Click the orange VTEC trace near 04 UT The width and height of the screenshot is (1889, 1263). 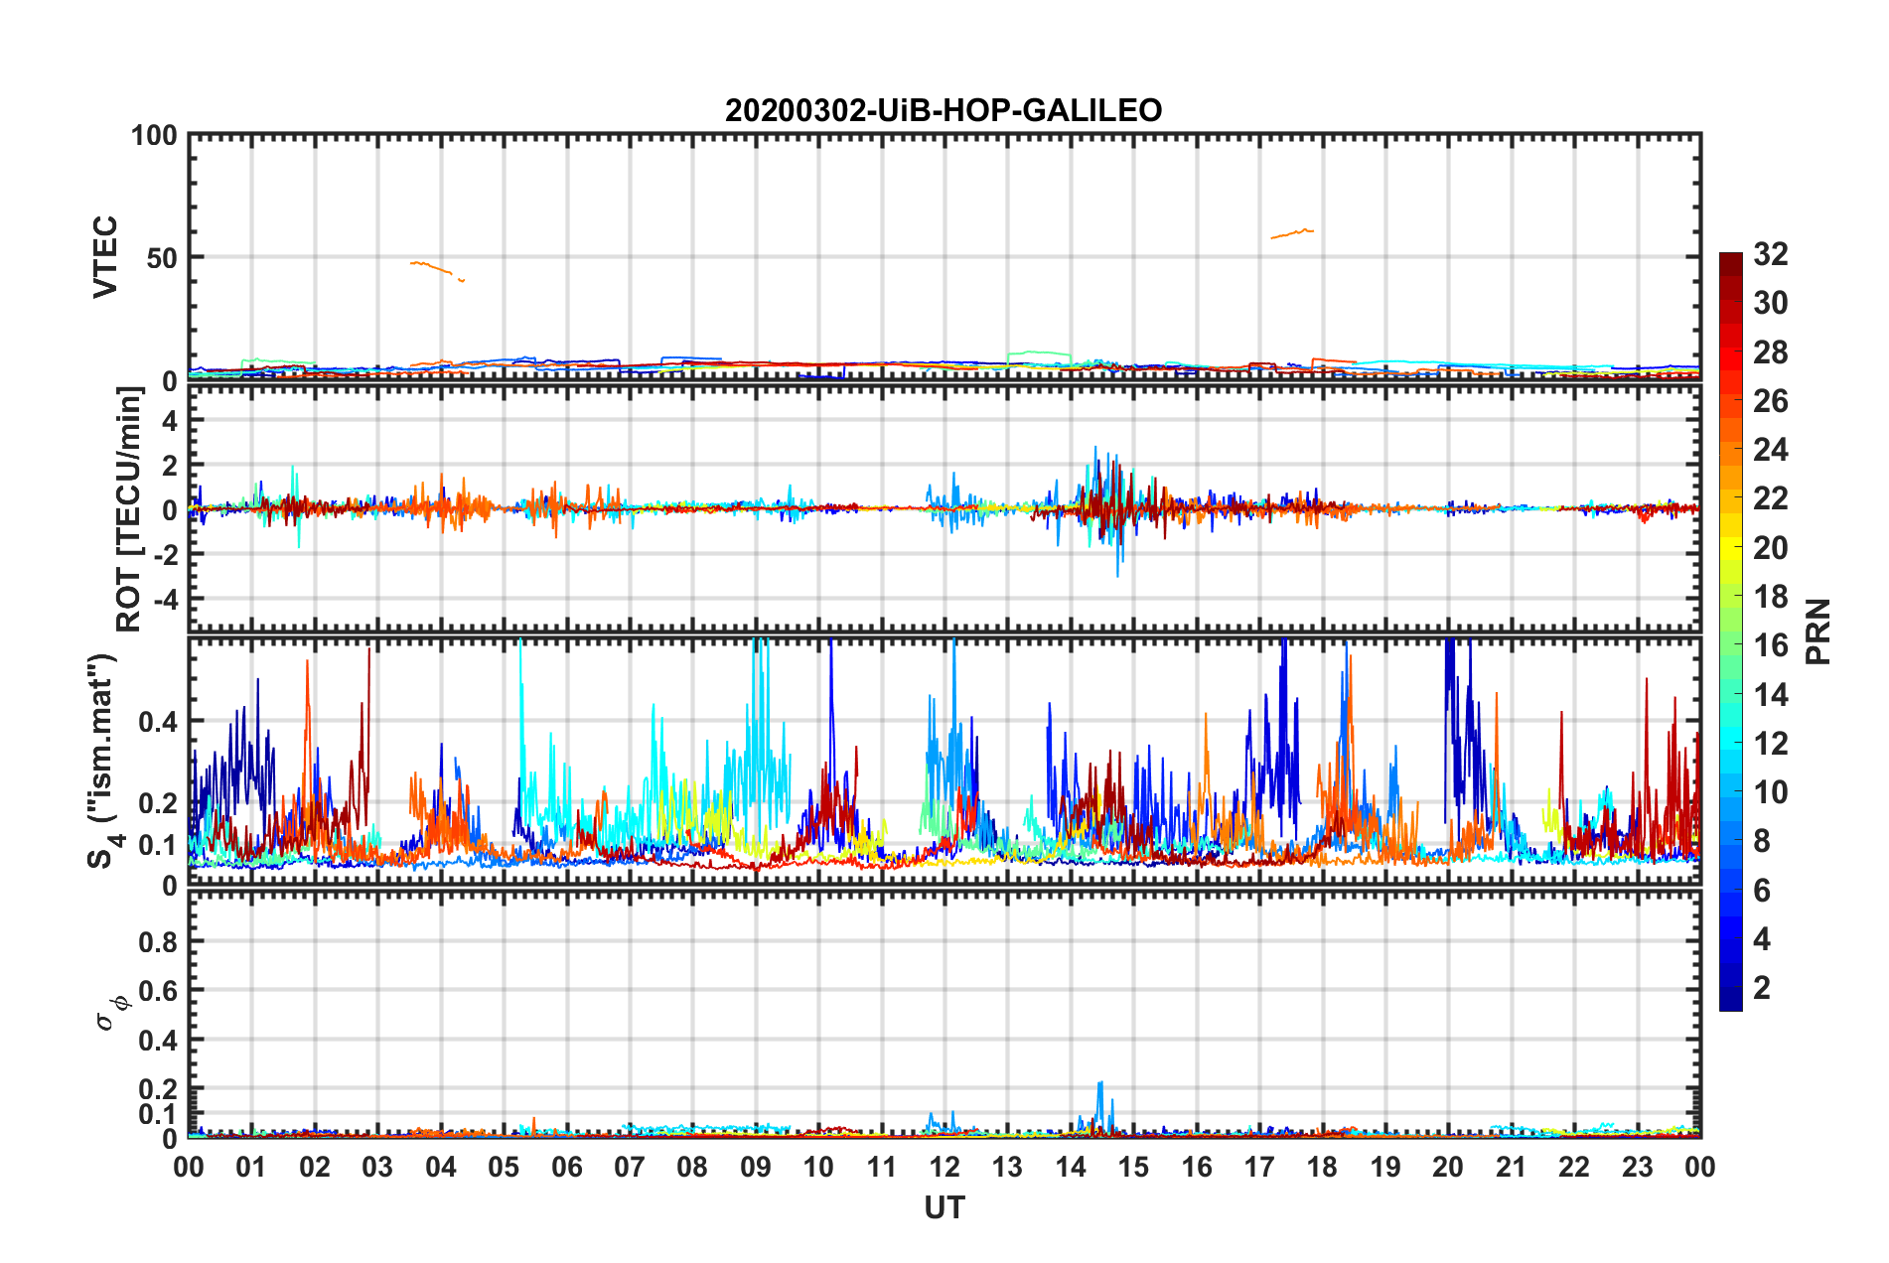437,270
